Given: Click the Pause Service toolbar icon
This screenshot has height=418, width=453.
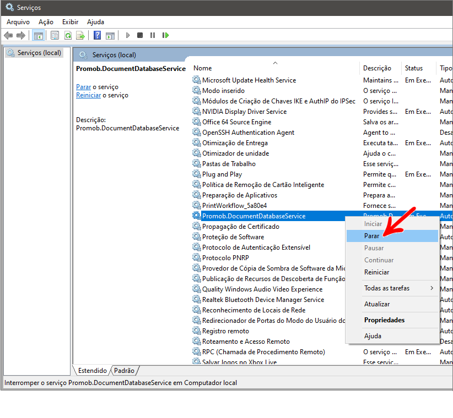Looking at the screenshot, I should (x=153, y=35).
